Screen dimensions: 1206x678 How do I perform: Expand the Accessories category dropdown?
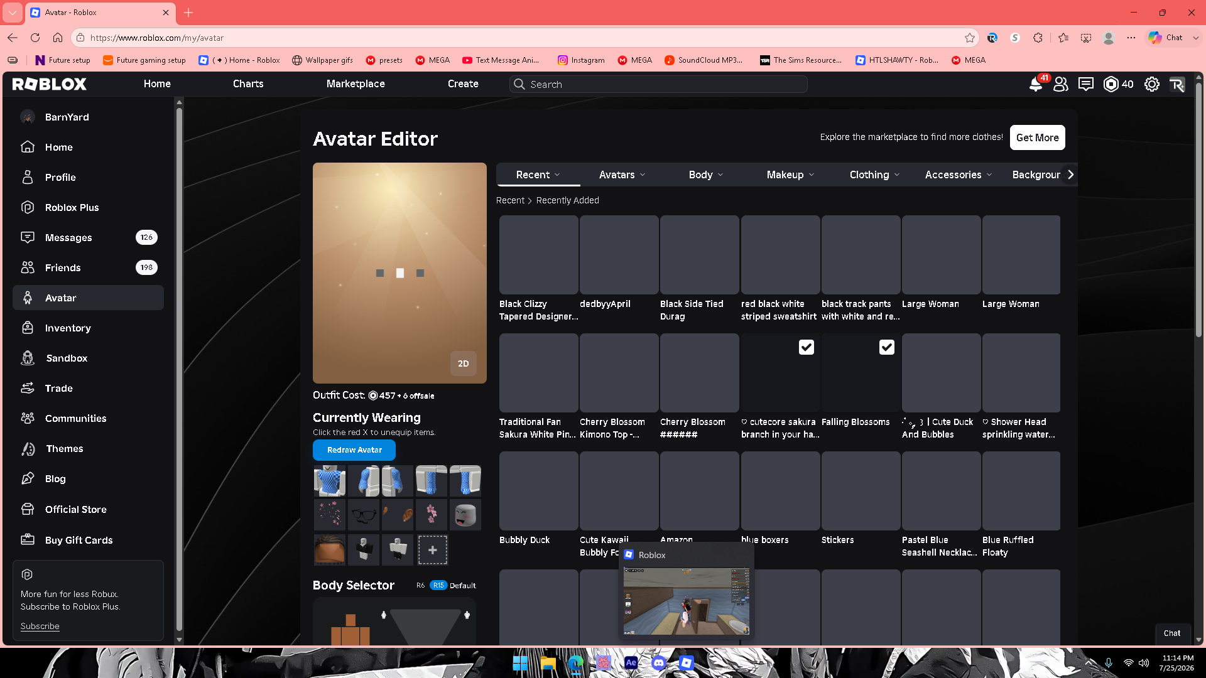click(959, 175)
